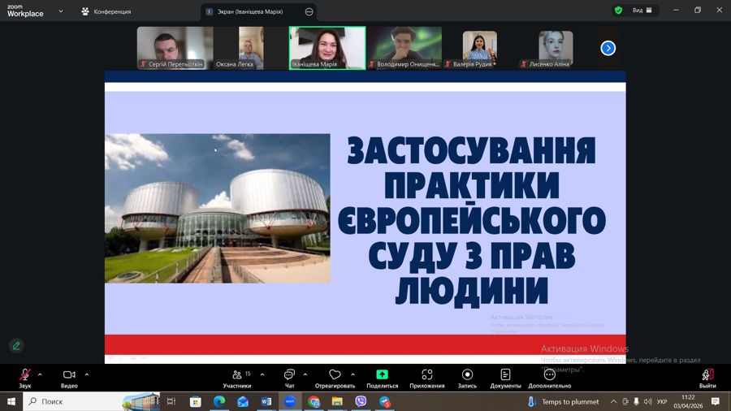Viewport: 731px width, 411px height.
Task: Click the Отреагировать reactions heart icon
Action: (335, 375)
